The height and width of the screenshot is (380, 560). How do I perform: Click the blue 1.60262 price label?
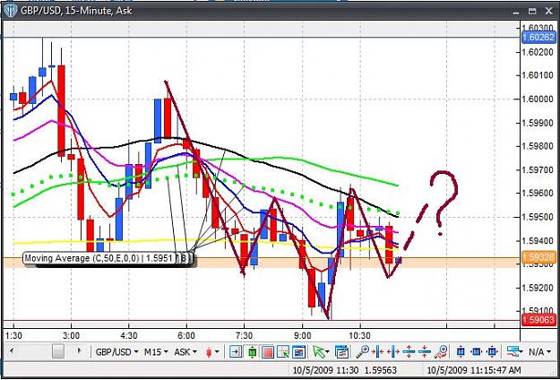(538, 37)
